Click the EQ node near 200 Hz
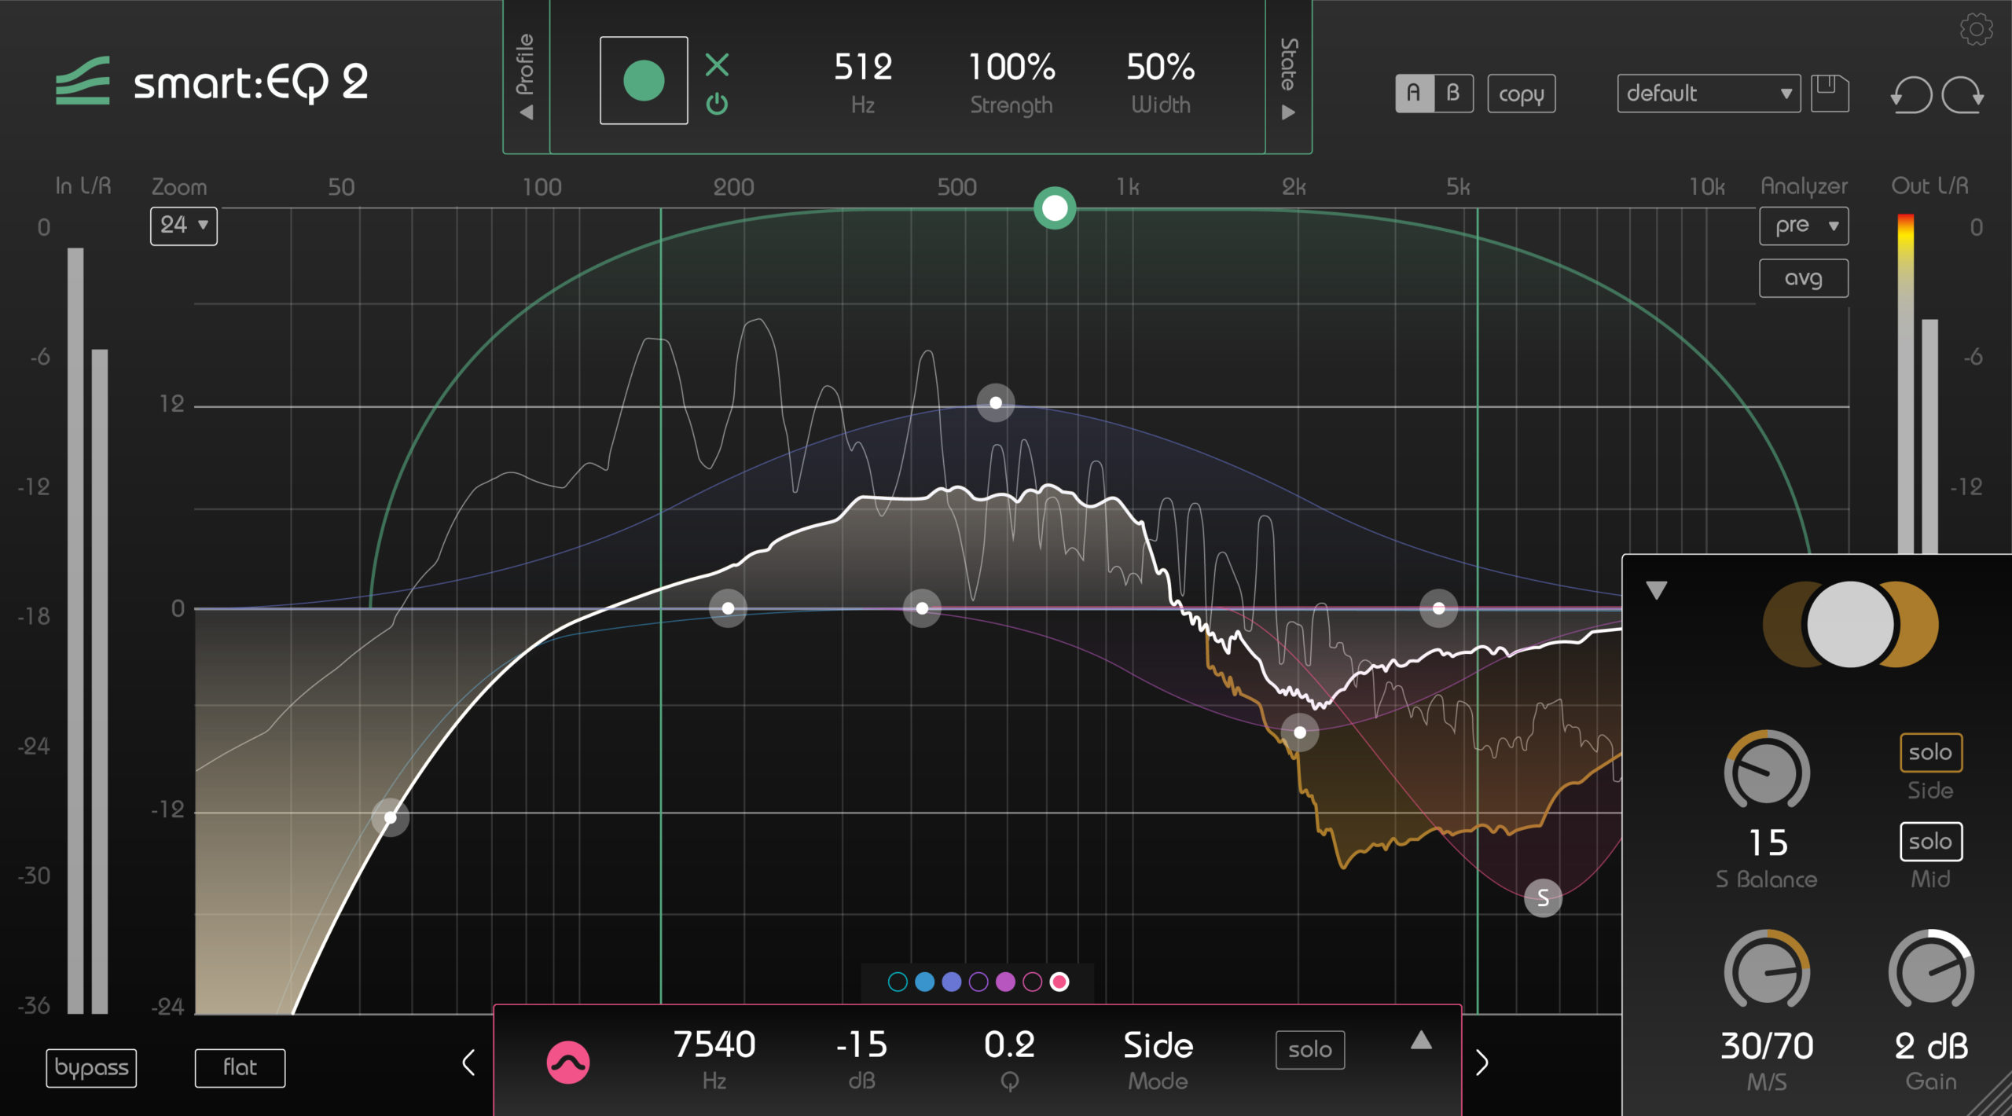The image size is (2012, 1116). tap(728, 608)
